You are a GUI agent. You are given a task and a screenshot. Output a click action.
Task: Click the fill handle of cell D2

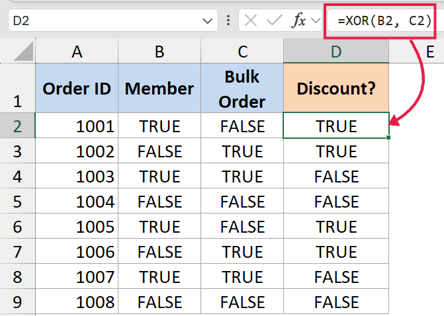coord(388,138)
